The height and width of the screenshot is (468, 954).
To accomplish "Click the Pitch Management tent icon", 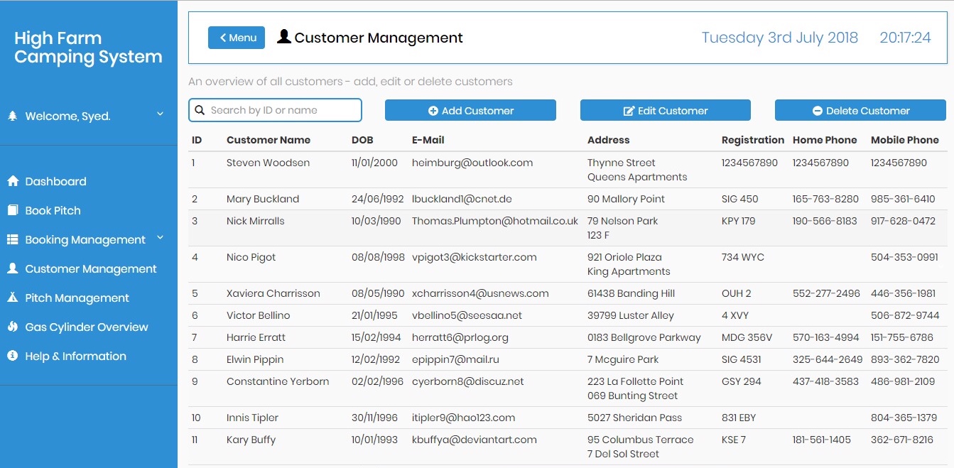I will 12,298.
